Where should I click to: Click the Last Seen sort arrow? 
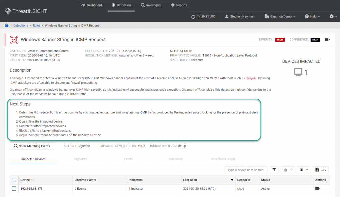point(232,180)
